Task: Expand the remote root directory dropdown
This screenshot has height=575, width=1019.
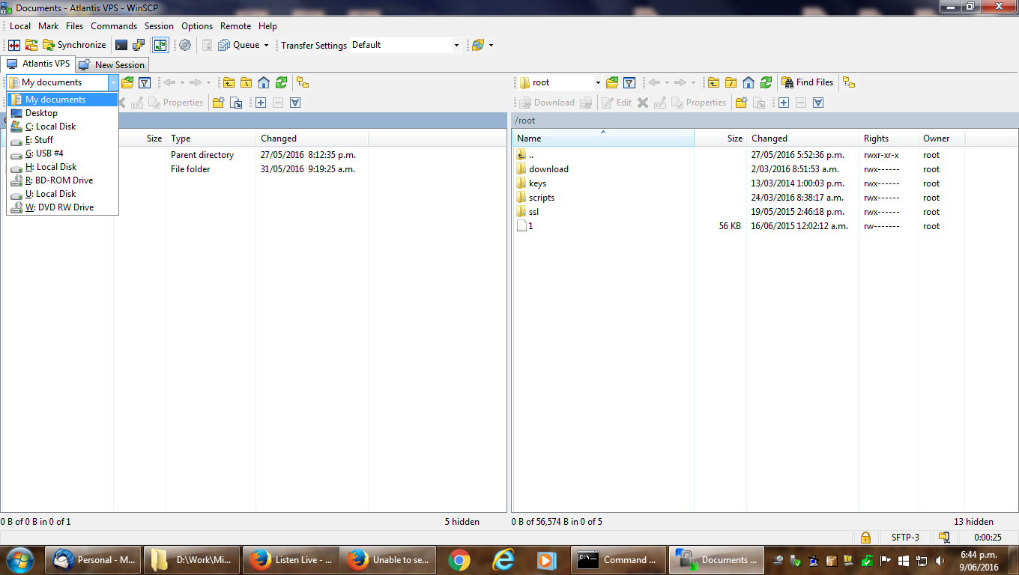Action: point(598,82)
